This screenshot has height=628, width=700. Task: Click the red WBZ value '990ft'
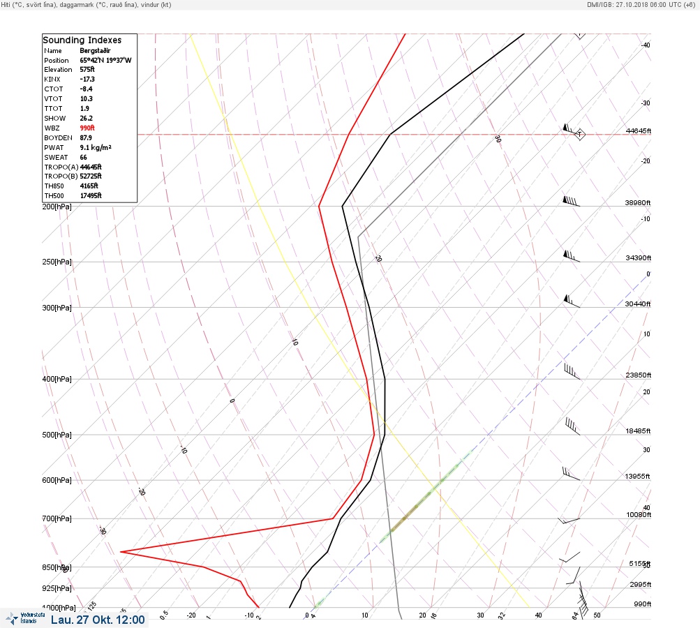(x=87, y=128)
